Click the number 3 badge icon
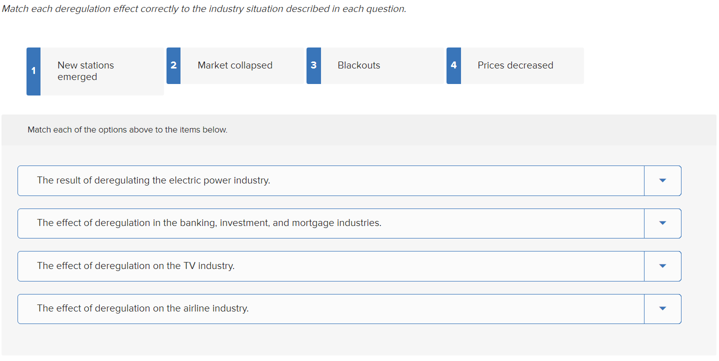 point(313,65)
